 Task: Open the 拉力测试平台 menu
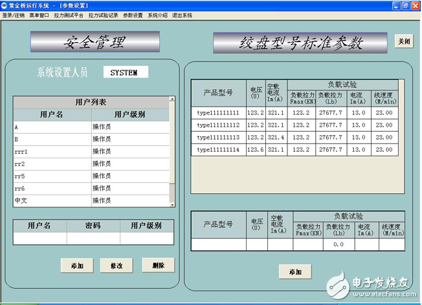coord(68,15)
